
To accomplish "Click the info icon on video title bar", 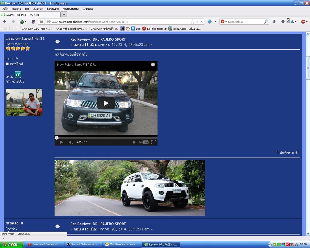I will (x=153, y=65).
